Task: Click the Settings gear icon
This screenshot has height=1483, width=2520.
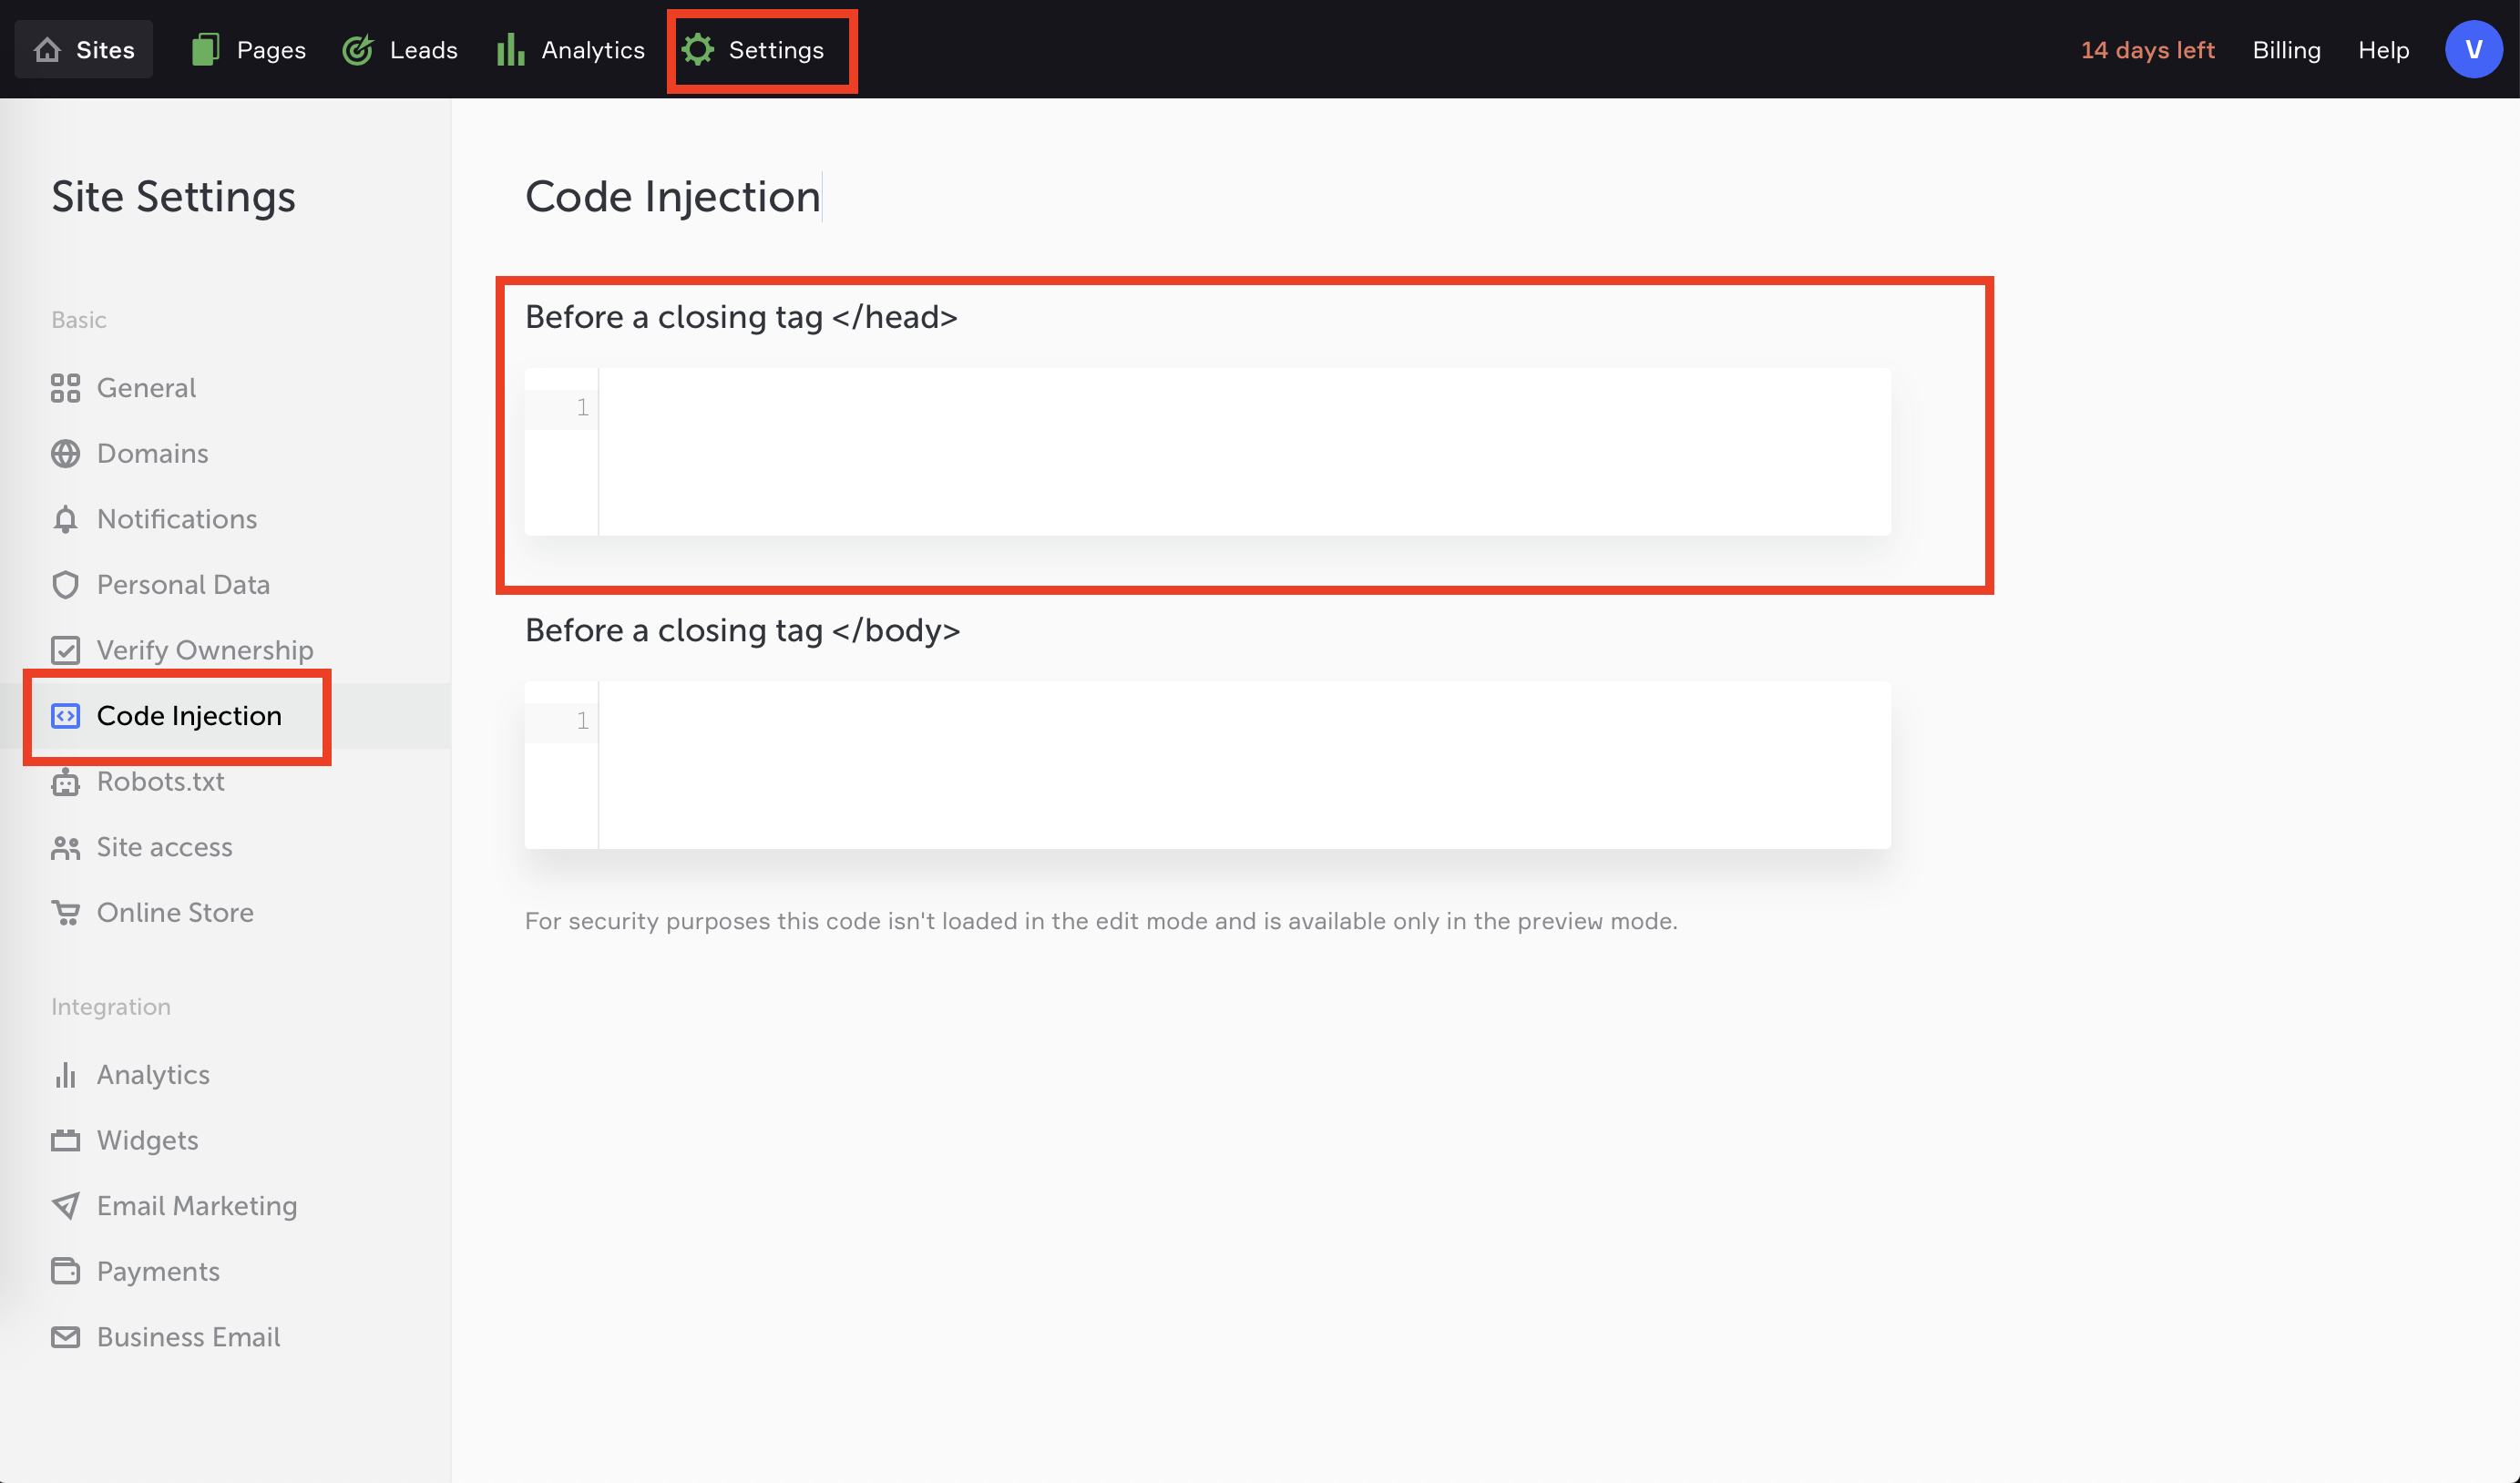Action: [698, 49]
